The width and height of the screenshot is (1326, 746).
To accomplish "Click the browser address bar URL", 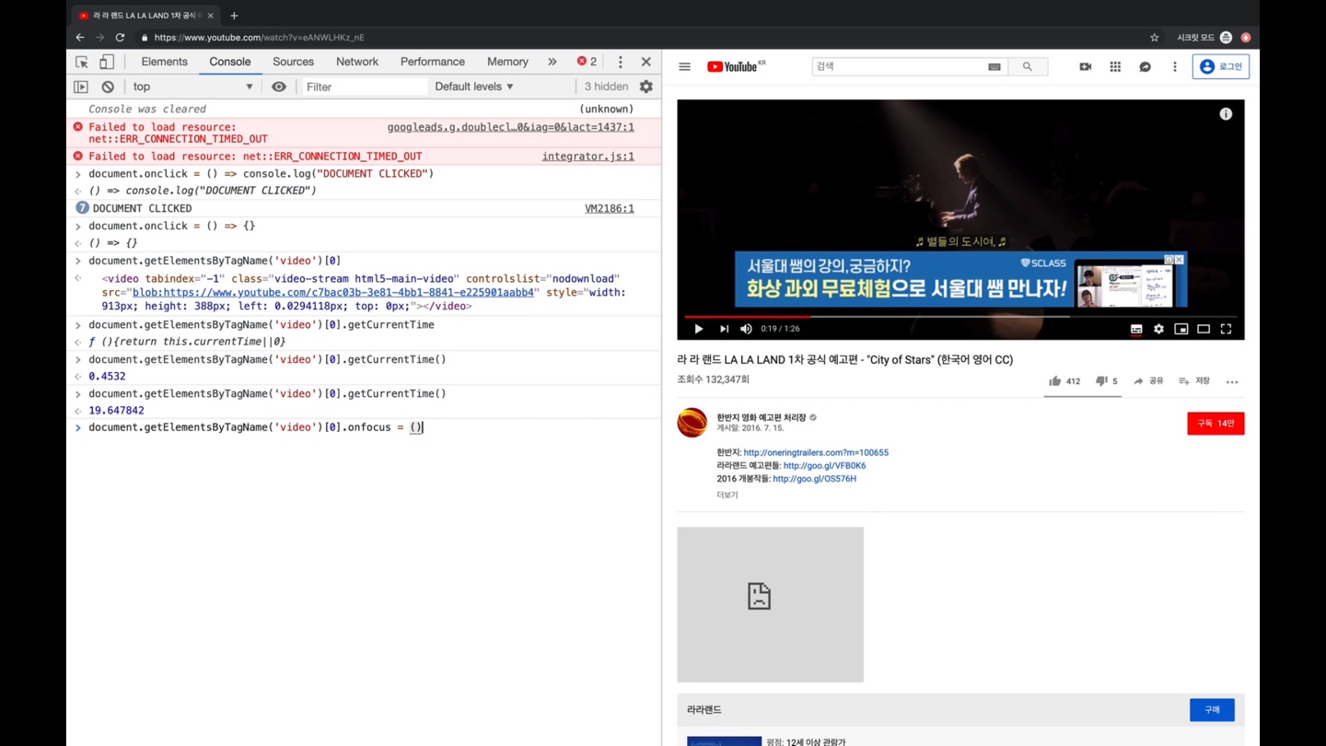I will click(x=260, y=38).
